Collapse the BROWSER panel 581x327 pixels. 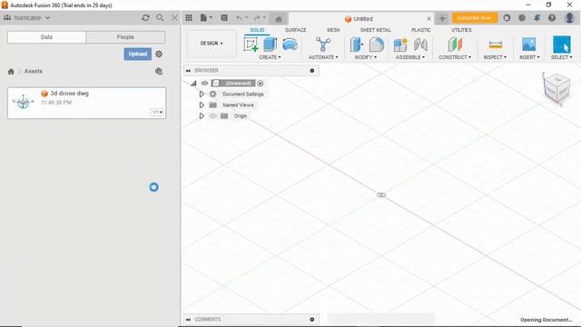pyautogui.click(x=188, y=71)
